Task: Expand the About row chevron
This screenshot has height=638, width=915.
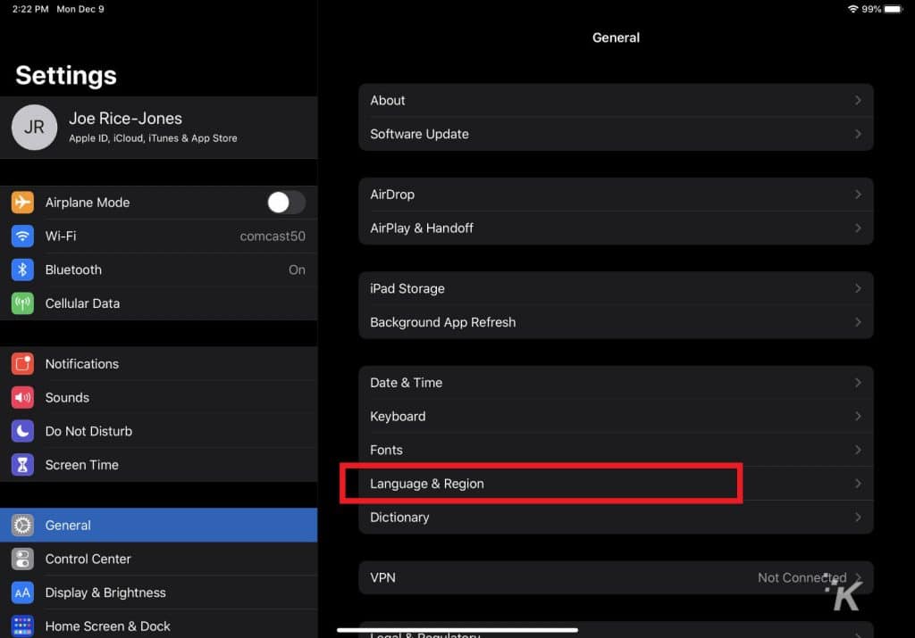Action: click(857, 100)
